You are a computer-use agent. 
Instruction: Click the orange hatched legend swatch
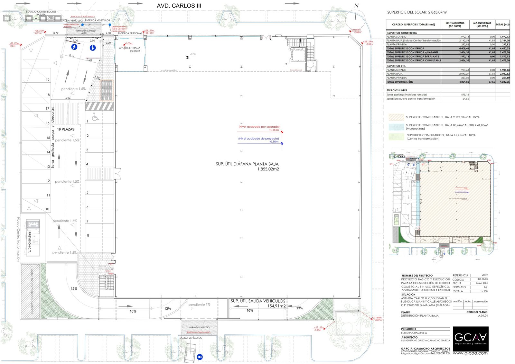[x=396, y=117]
